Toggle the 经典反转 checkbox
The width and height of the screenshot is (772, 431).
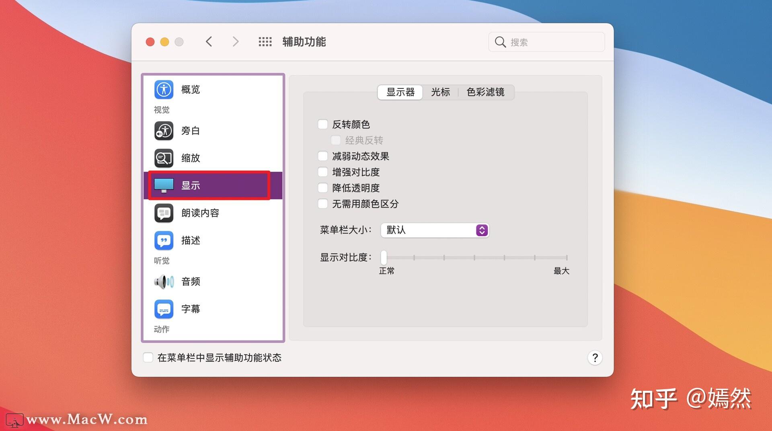click(x=336, y=140)
